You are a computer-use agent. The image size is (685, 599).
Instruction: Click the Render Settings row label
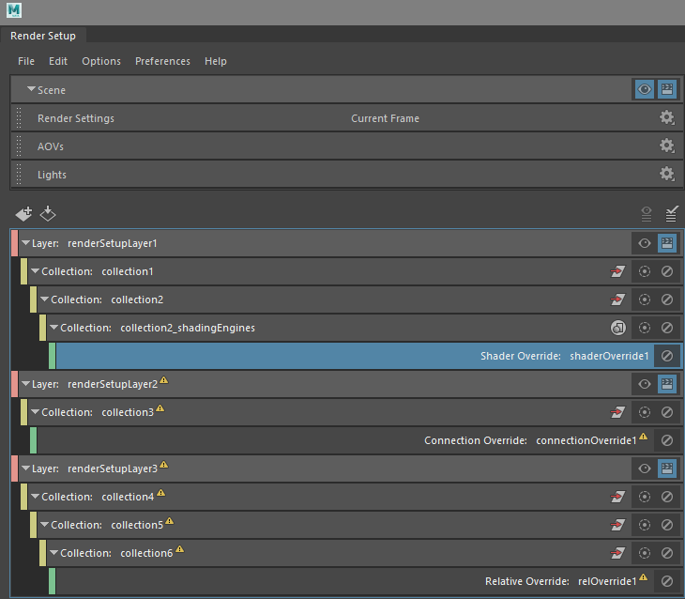point(76,118)
